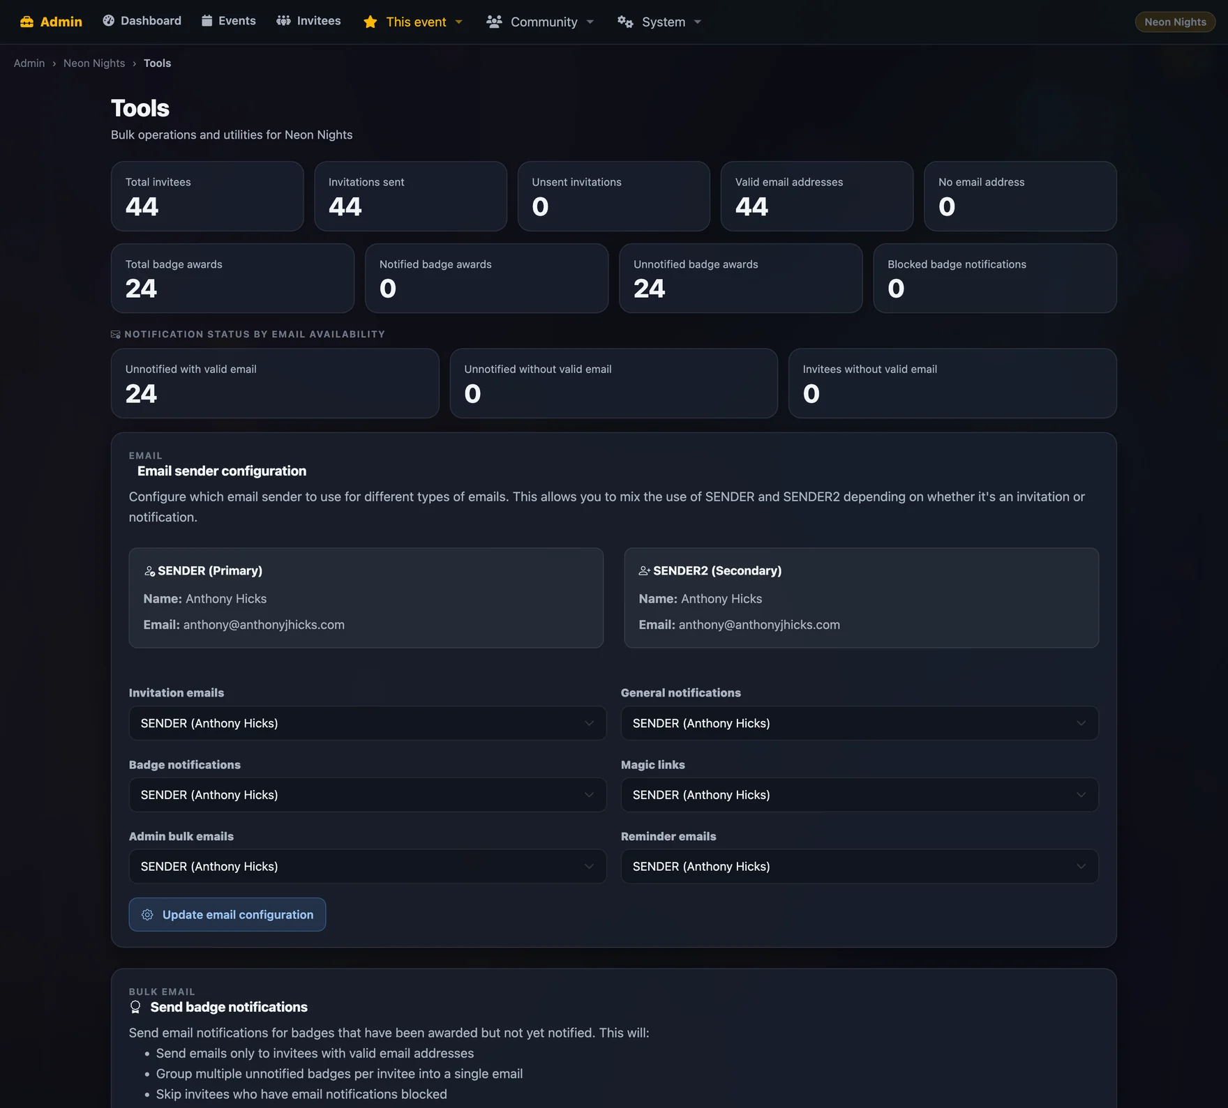Click the Unnotified with valid email card
Image resolution: width=1228 pixels, height=1108 pixels.
click(275, 384)
